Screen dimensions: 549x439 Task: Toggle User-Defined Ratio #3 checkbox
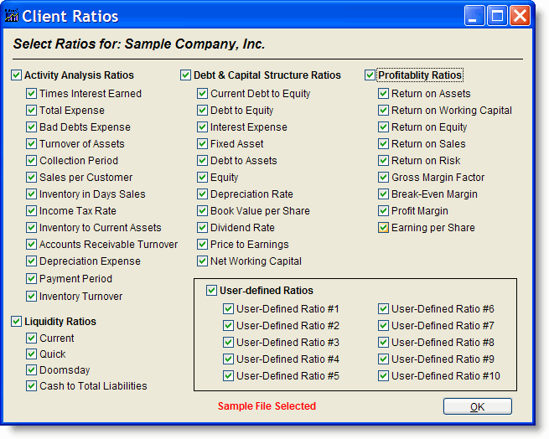pos(228,342)
